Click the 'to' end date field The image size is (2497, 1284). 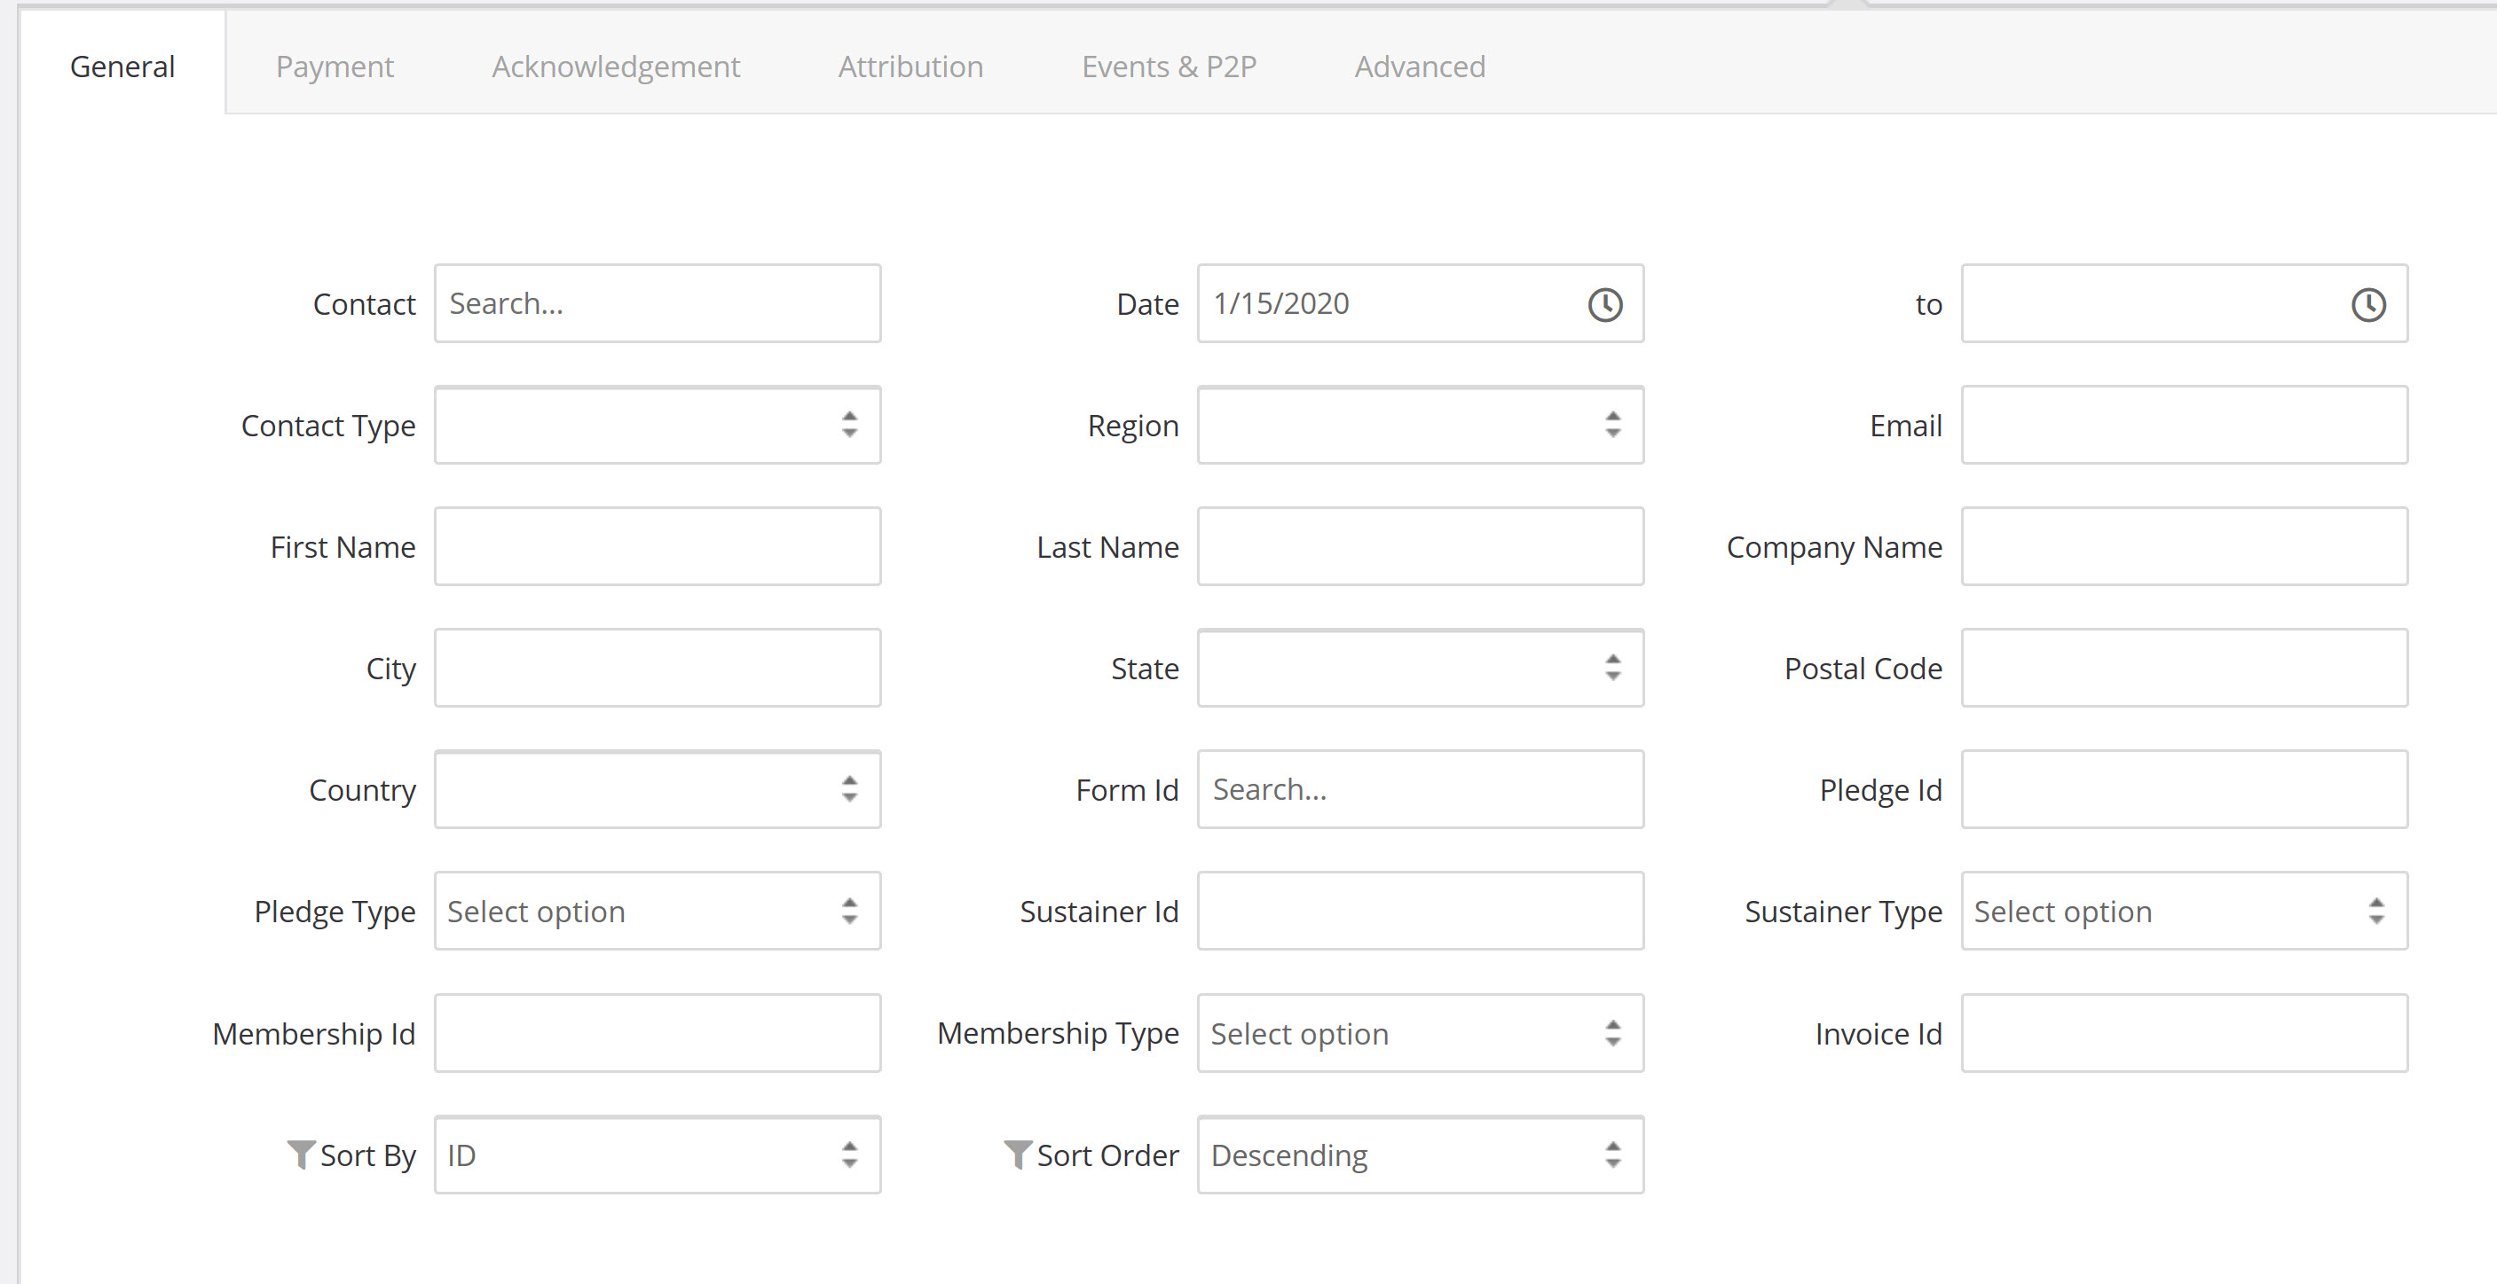[2184, 303]
